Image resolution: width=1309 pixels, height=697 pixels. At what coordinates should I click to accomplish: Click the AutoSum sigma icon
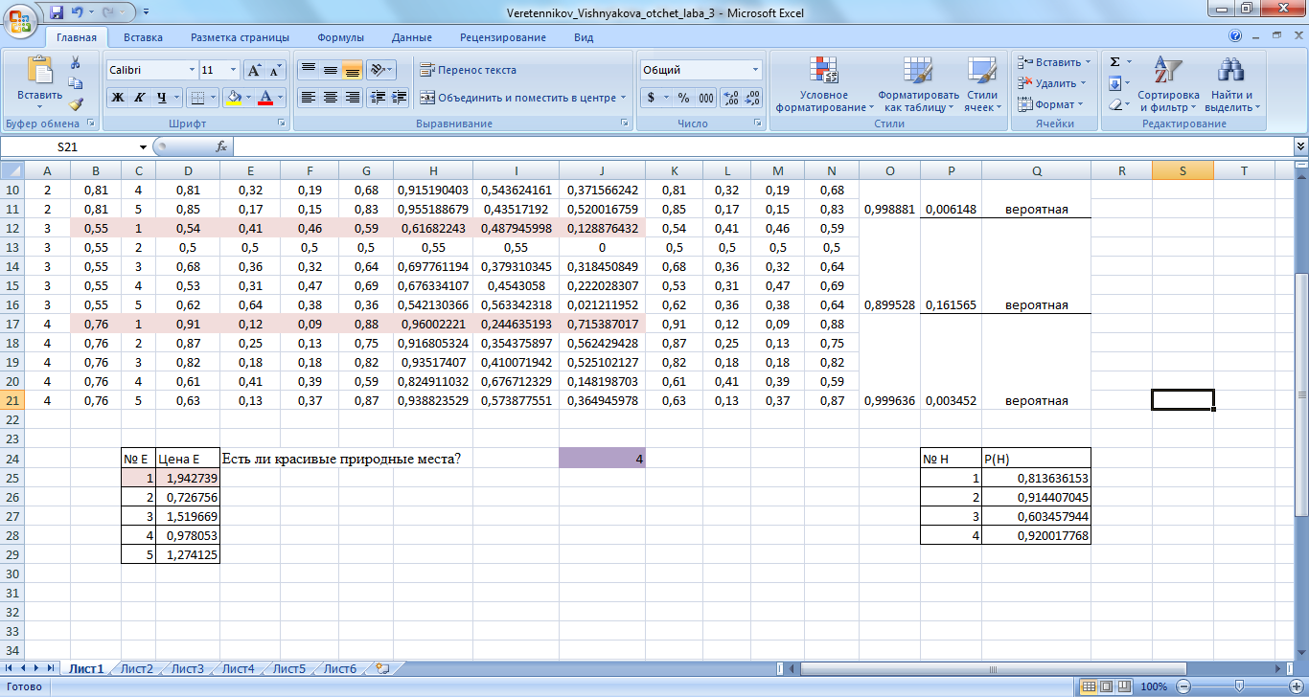point(1114,62)
